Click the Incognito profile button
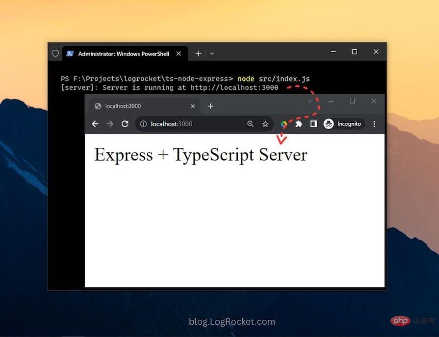The image size is (439, 337). click(344, 124)
